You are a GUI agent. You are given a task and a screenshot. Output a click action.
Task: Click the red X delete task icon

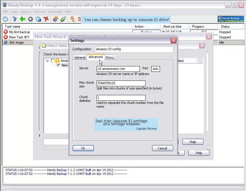click(x=46, y=19)
